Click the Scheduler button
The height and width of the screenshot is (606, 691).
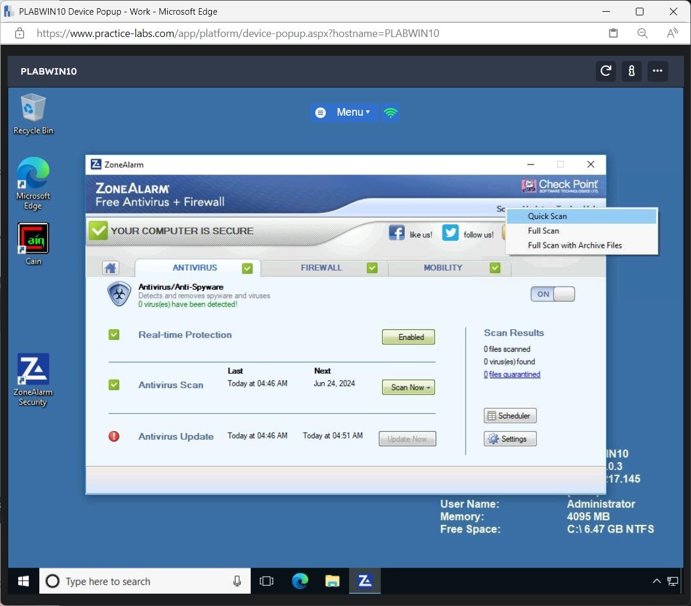510,415
